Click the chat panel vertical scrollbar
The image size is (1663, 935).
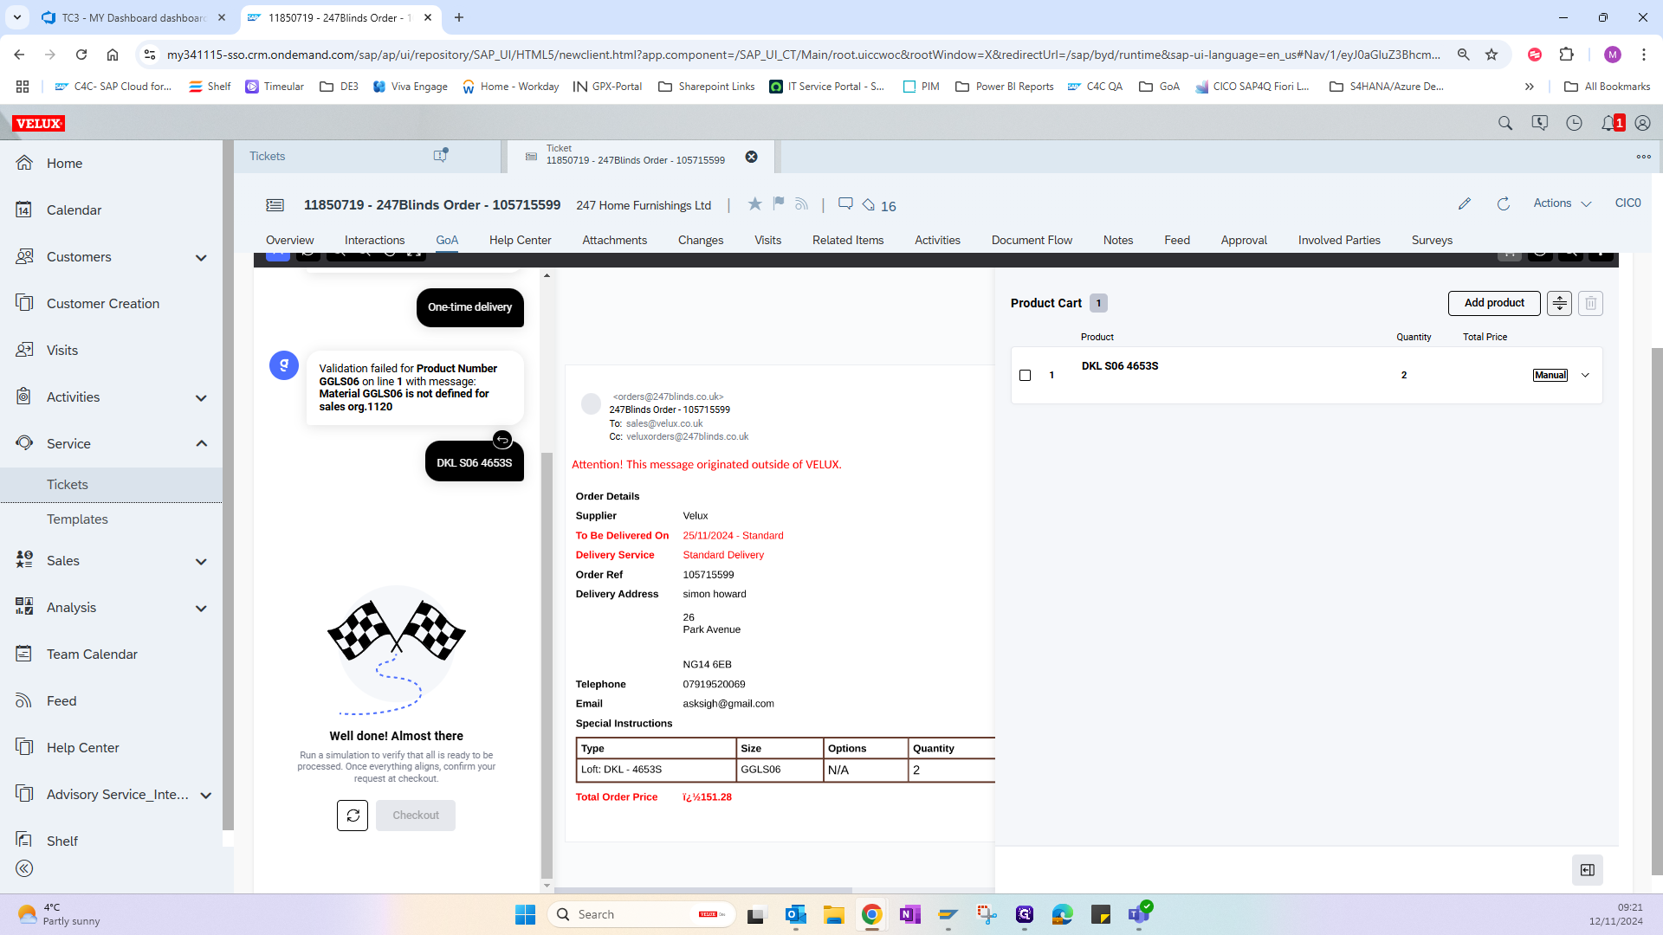pyautogui.click(x=547, y=665)
